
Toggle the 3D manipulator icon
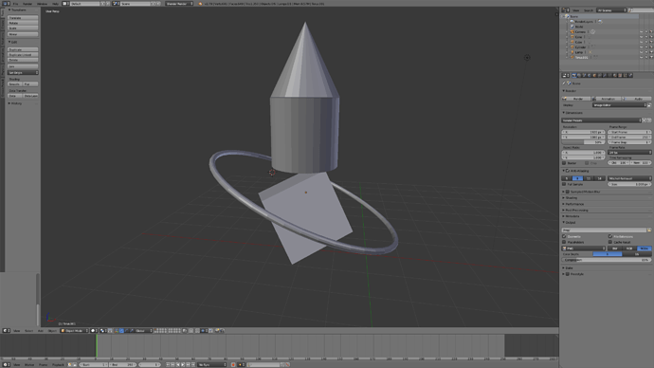point(117,331)
